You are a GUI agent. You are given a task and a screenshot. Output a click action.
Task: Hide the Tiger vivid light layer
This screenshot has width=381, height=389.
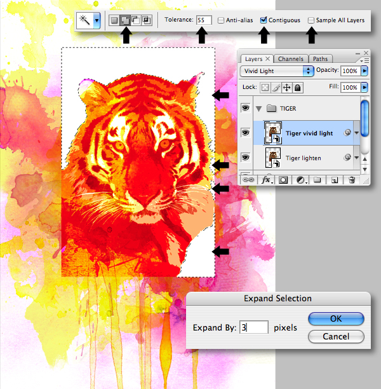tap(245, 133)
